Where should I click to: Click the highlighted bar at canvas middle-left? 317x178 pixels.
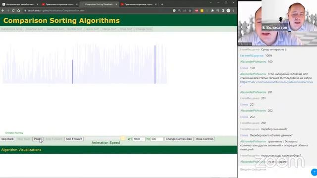coord(72,72)
